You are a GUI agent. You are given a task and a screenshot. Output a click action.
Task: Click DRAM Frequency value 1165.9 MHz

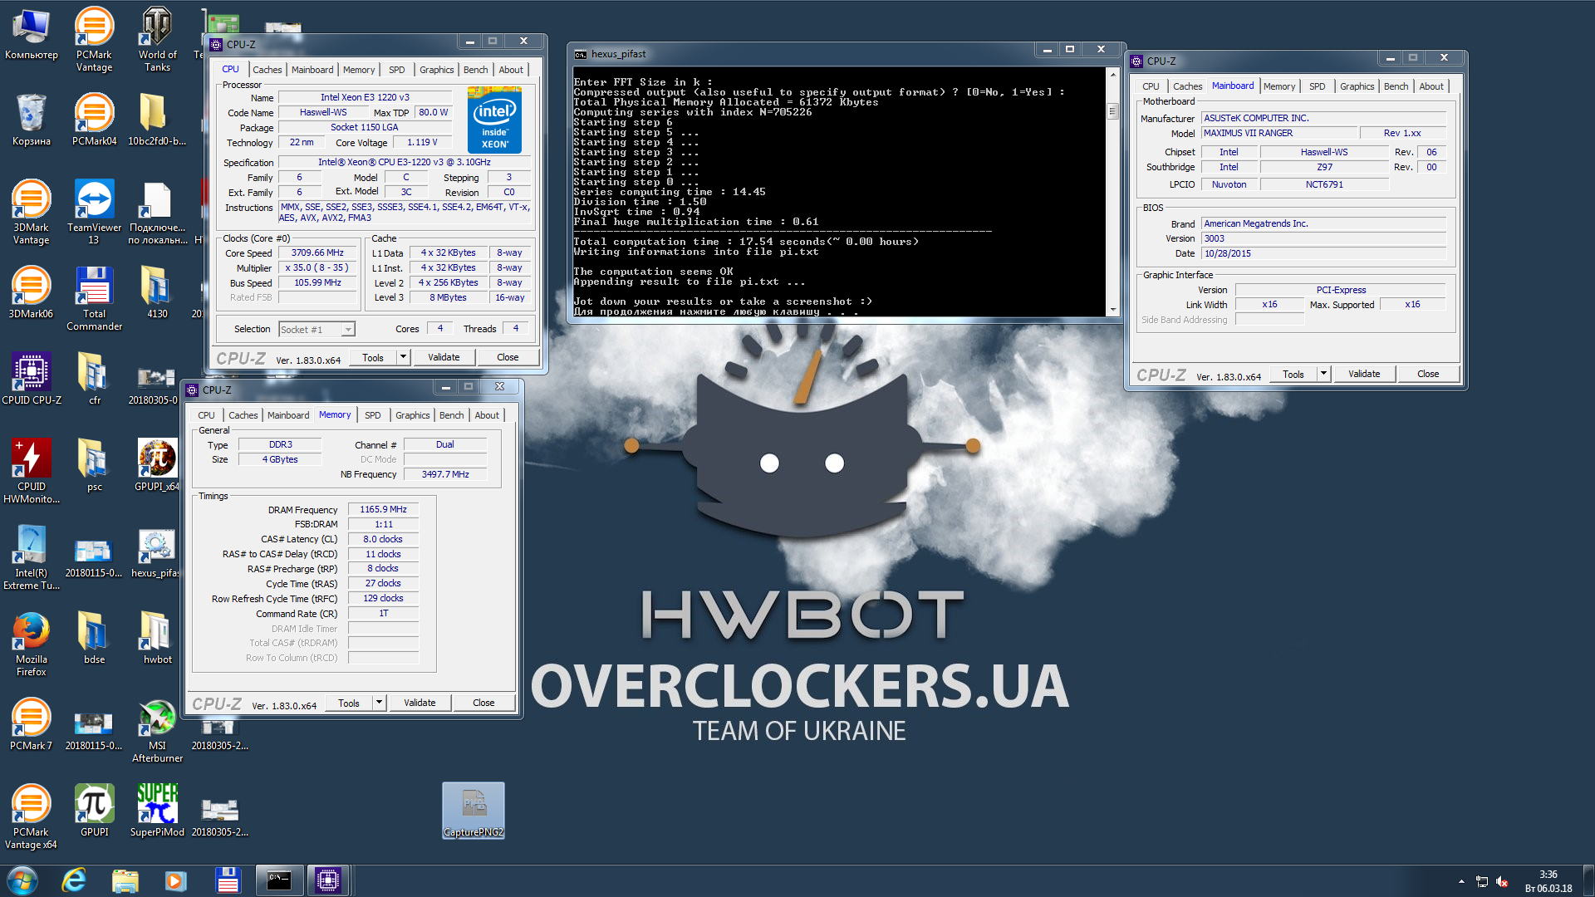[x=383, y=510]
